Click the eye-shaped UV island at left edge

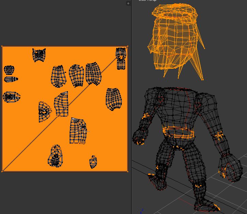[12, 97]
